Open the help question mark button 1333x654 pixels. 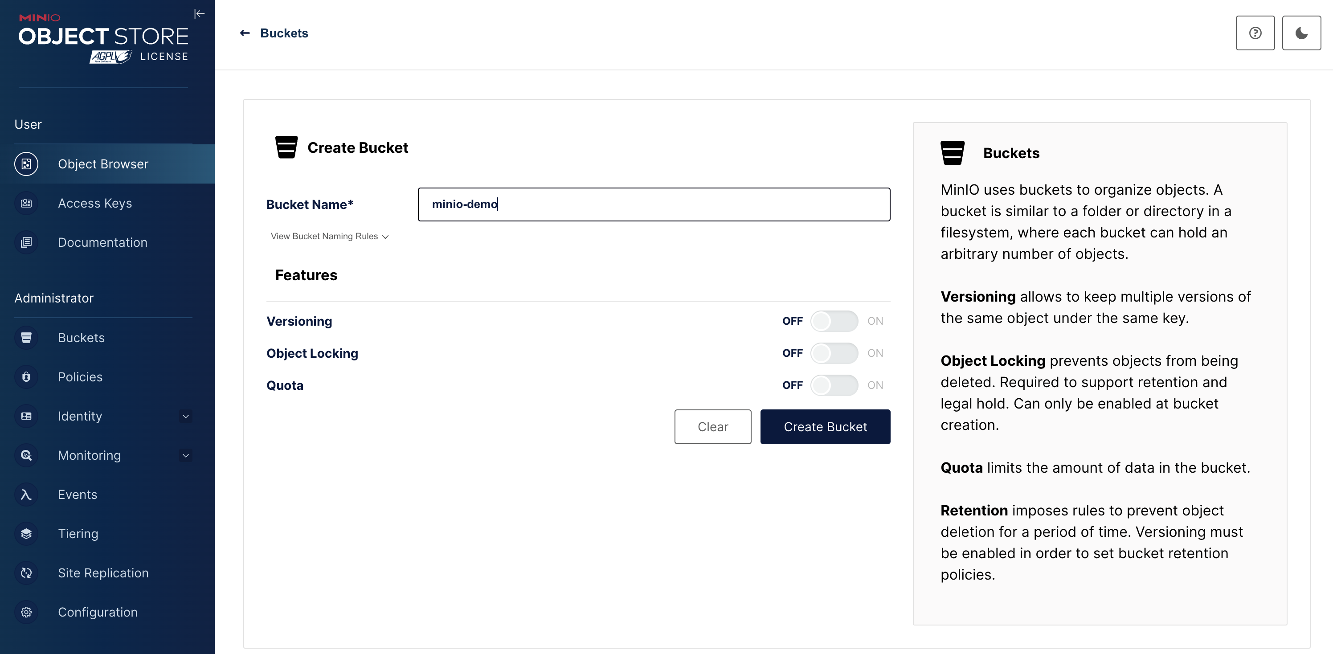pos(1255,33)
